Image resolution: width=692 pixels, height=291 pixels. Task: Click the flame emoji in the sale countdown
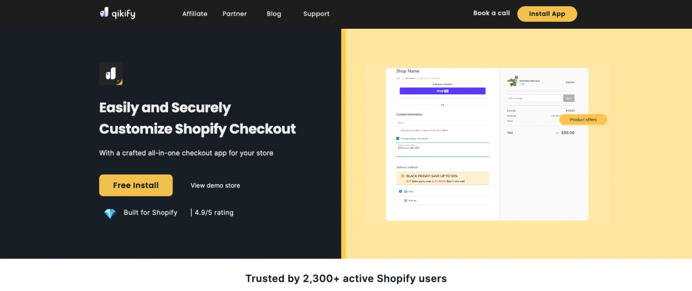point(408,181)
